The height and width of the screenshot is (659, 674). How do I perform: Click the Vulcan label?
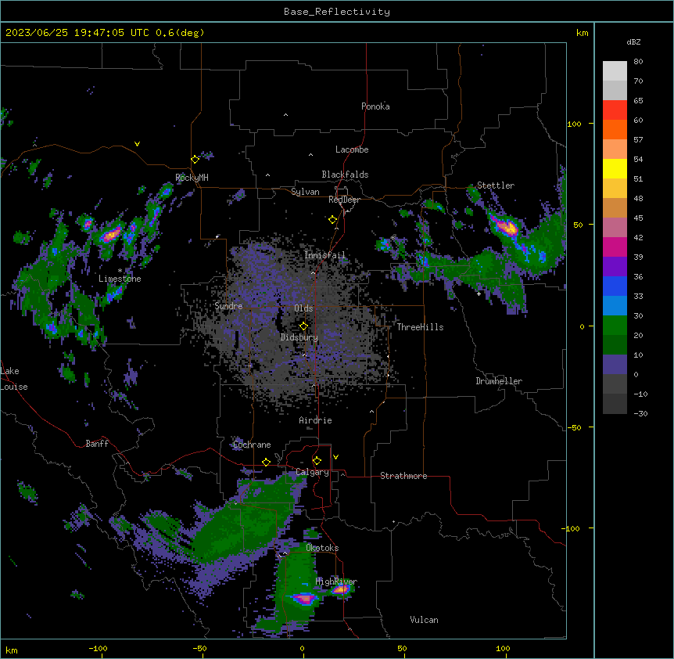tap(425, 620)
